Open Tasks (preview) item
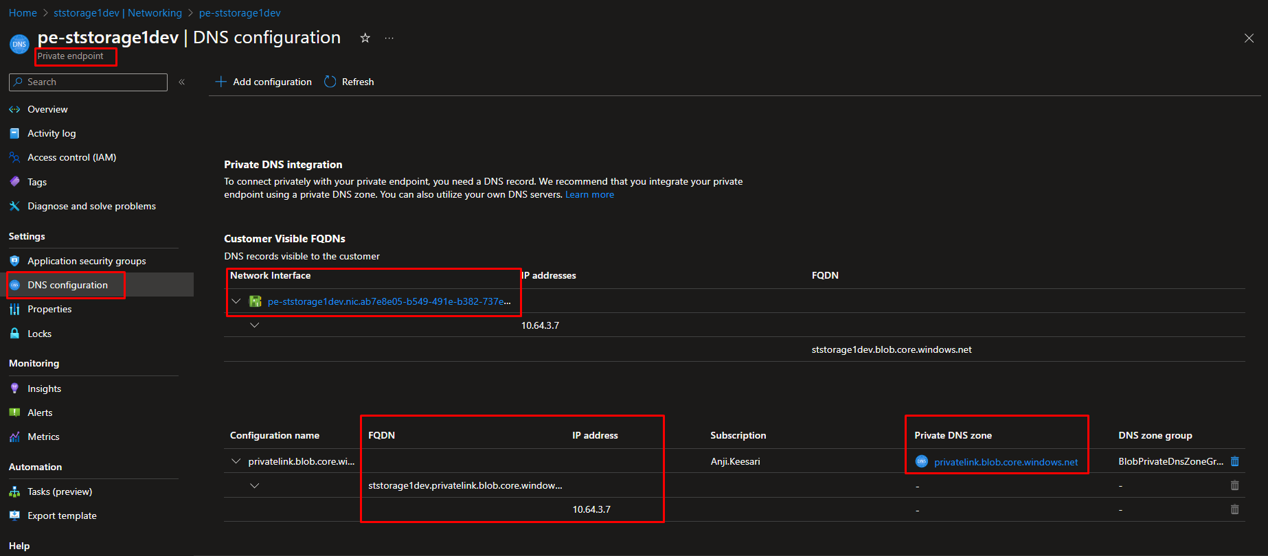 pyautogui.click(x=60, y=491)
